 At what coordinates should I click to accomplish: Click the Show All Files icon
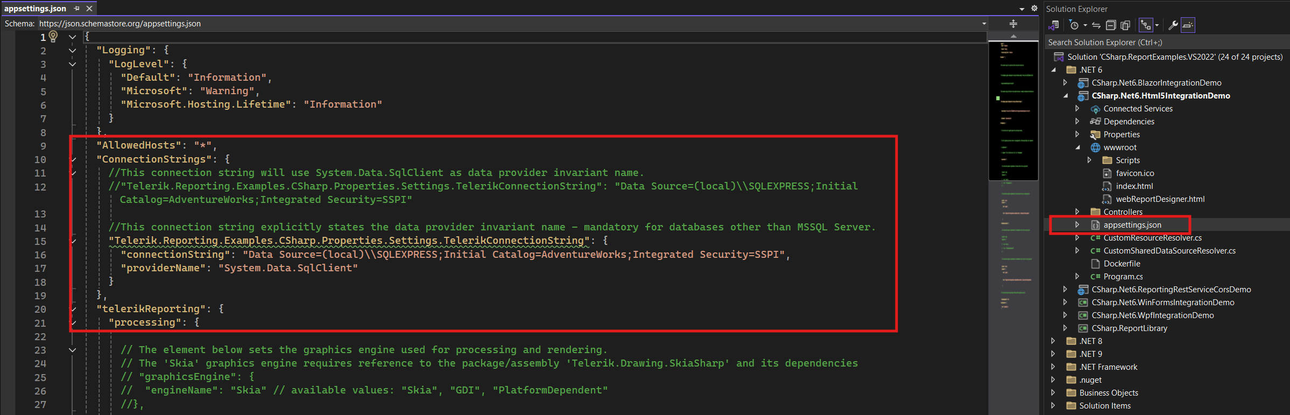(x=1125, y=25)
